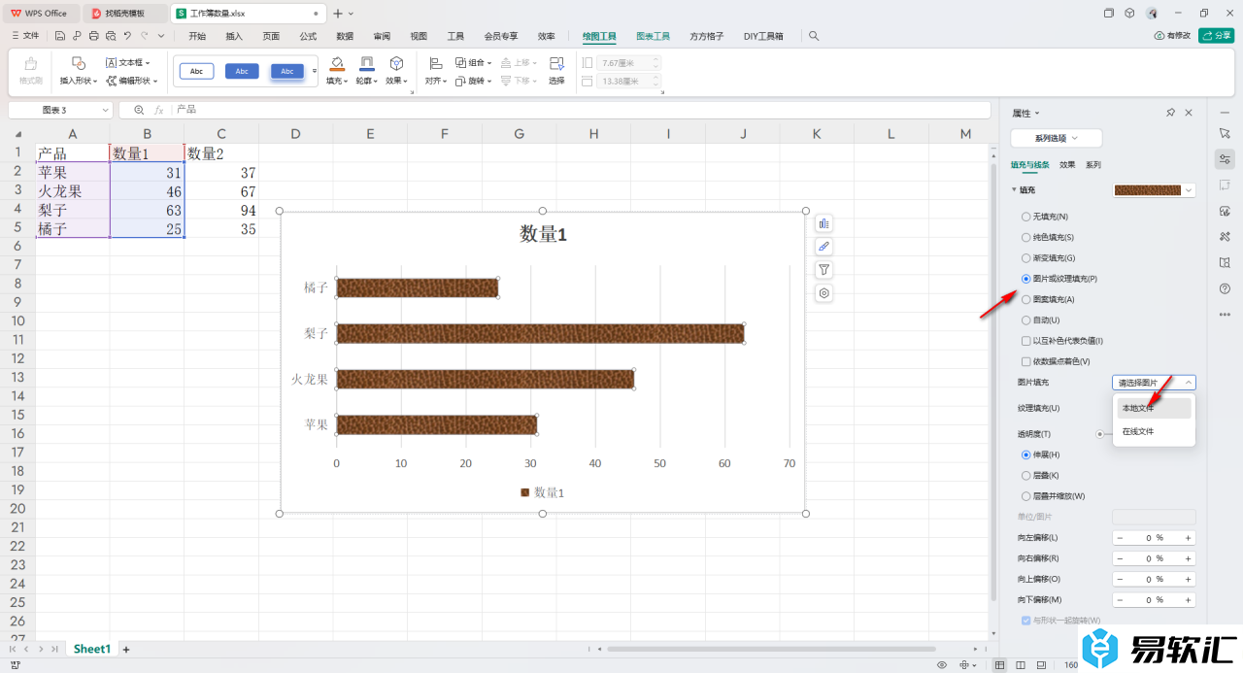The image size is (1243, 673).
Task: Click the Print icon in quick access toolbar
Action: 93,36
